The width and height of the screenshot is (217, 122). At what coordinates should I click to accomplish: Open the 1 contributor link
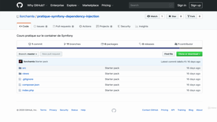coord(184,44)
